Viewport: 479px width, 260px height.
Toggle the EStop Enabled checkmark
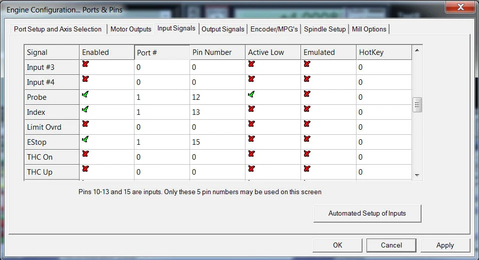[x=85, y=139]
